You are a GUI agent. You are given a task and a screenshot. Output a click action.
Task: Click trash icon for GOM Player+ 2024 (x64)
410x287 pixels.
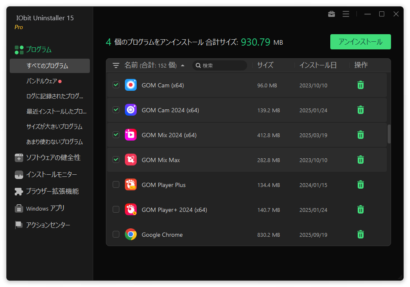361,209
